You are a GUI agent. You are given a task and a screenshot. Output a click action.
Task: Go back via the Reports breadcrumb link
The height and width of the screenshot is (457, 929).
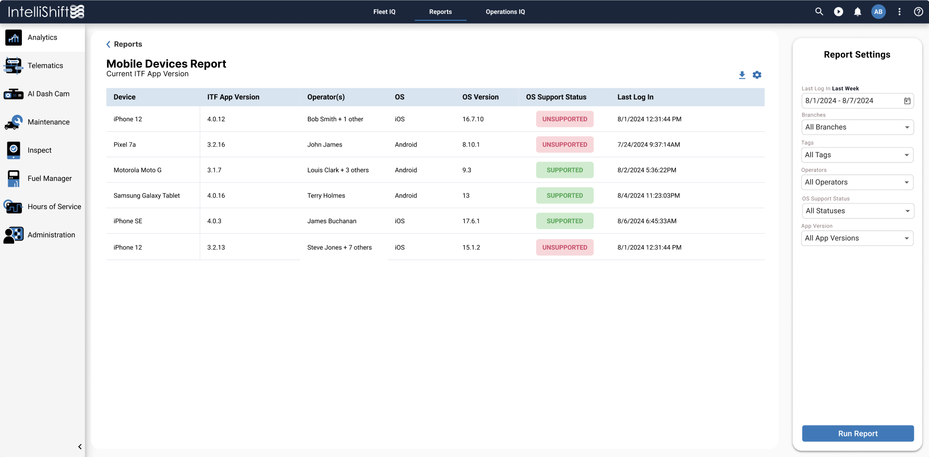(124, 44)
